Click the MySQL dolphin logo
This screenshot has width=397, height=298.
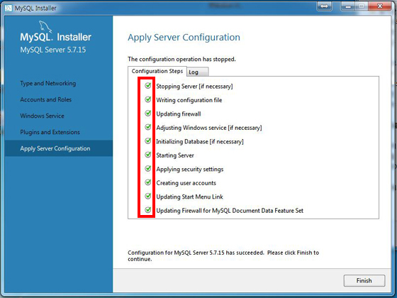(x=45, y=27)
